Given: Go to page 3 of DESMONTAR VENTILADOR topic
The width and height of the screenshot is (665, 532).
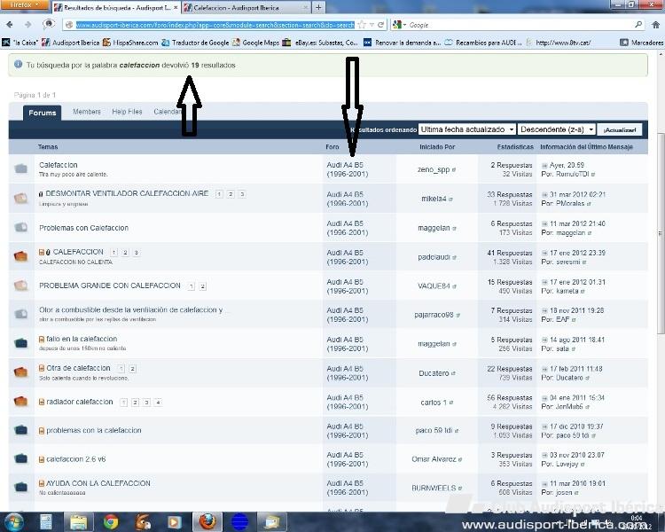Looking at the screenshot, I should pos(242,194).
